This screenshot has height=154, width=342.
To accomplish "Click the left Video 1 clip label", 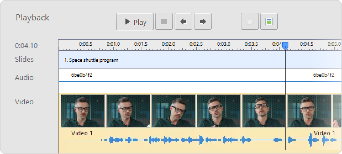I will click(x=82, y=133).
